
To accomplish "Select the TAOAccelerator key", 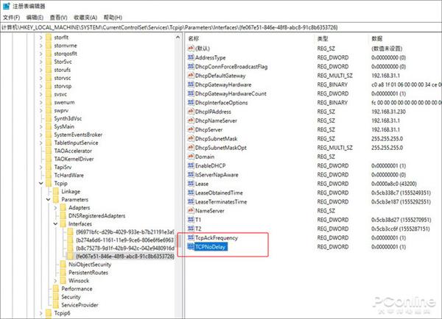I will tap(73, 151).
